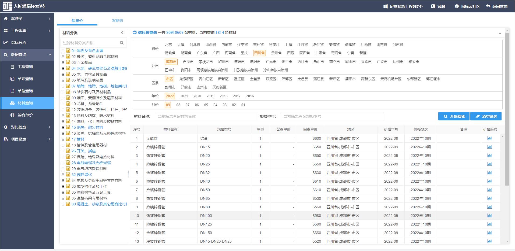Click the 清空筛选 button
The image size is (515, 251).
pos(486,116)
